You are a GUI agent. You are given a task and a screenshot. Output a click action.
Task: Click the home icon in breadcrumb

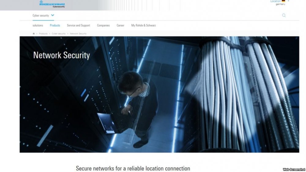click(x=34, y=34)
